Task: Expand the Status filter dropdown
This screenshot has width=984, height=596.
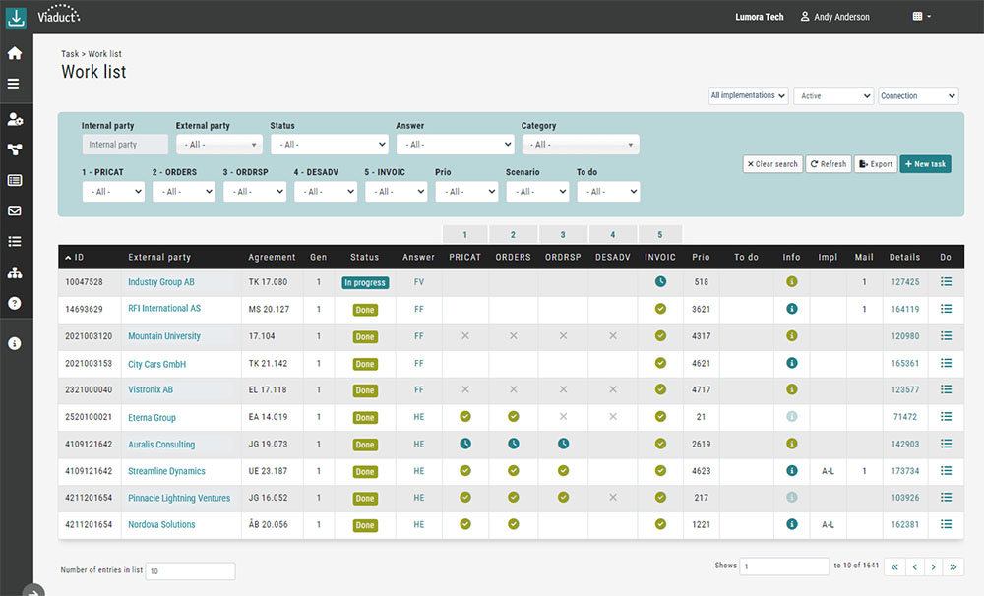Action: pos(329,145)
